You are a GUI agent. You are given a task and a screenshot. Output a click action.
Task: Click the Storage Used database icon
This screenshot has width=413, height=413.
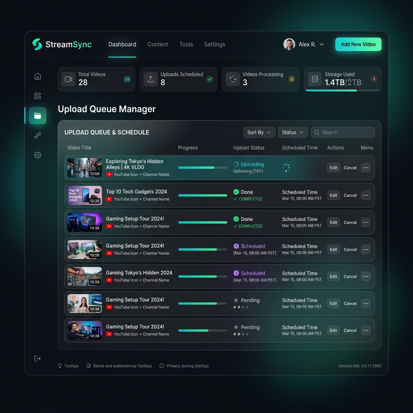[315, 79]
